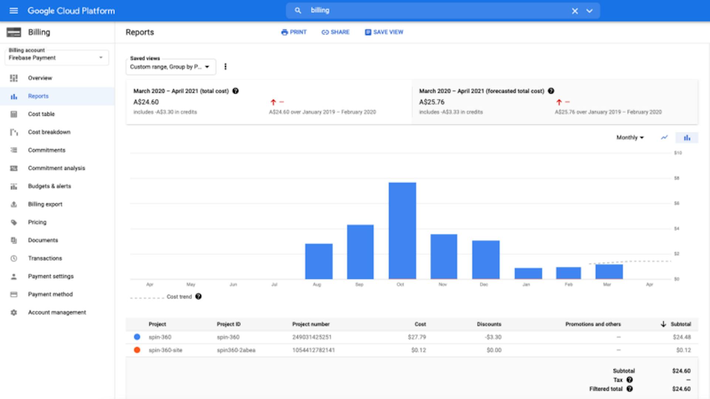Click the Transactions clock icon

pyautogui.click(x=14, y=258)
